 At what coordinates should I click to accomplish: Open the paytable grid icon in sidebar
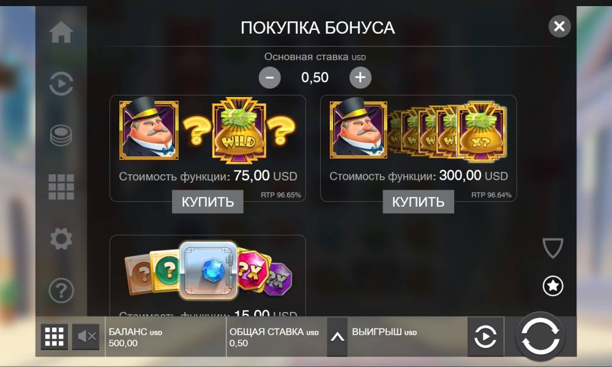pyautogui.click(x=61, y=187)
